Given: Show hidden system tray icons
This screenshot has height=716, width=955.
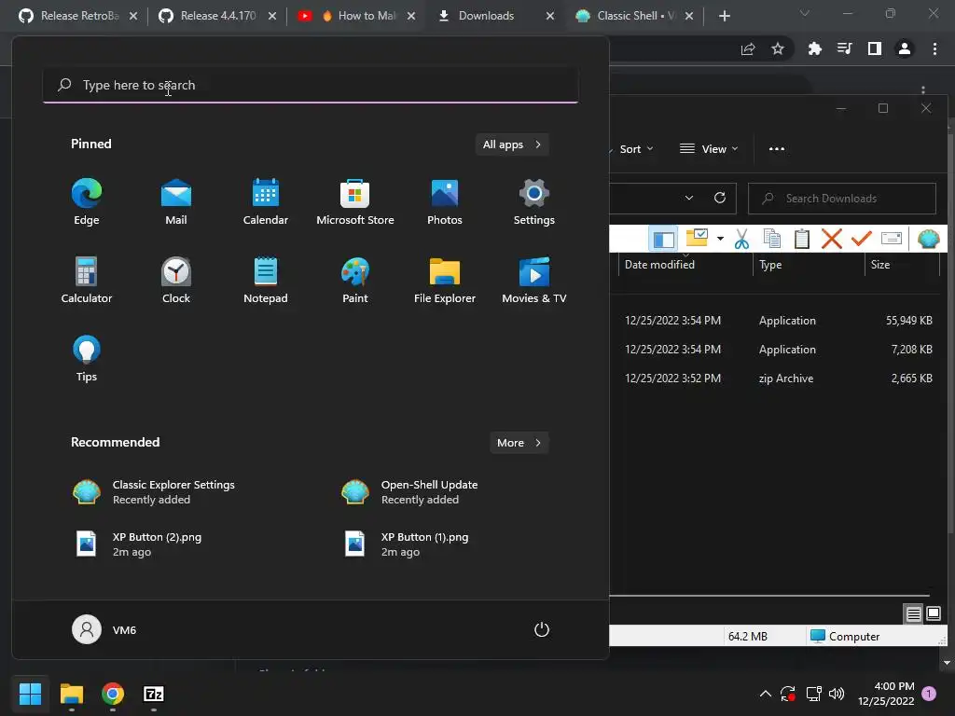Looking at the screenshot, I should point(766,694).
